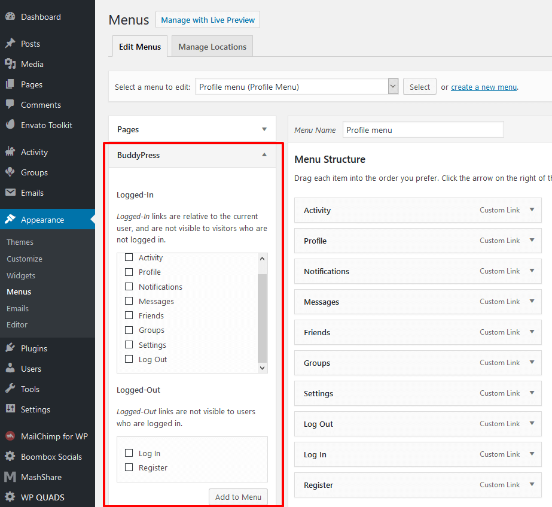Tick the Register checkbox under Logged-Out

point(129,467)
